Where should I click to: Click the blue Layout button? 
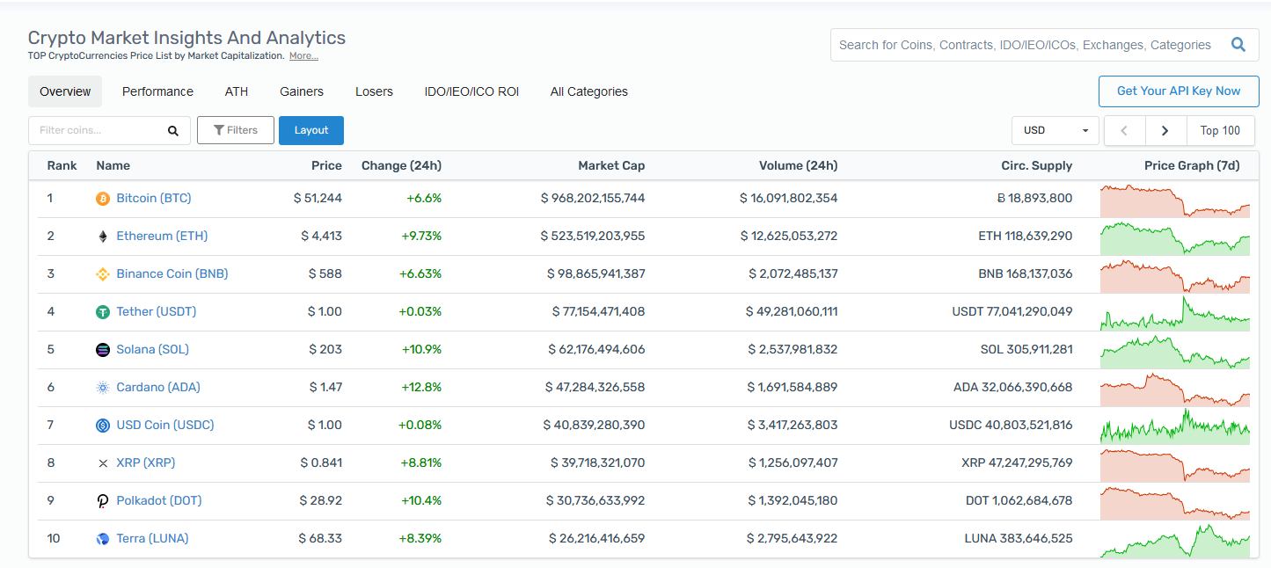click(311, 130)
